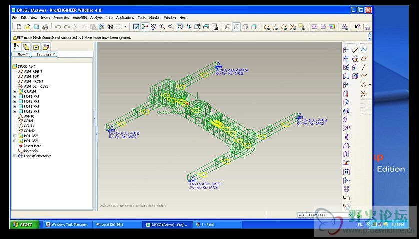Image resolution: width=419 pixels, height=239 pixels.
Task: Click the Zoom Out magnifier icon
Action: pos(171,27)
